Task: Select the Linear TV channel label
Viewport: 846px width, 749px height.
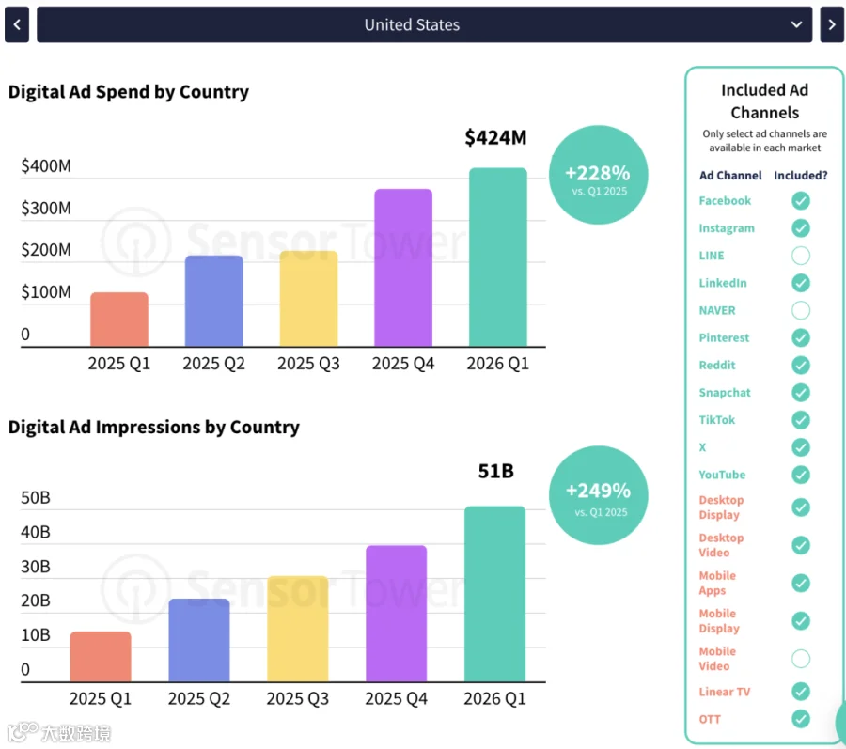Action: pyautogui.click(x=724, y=692)
